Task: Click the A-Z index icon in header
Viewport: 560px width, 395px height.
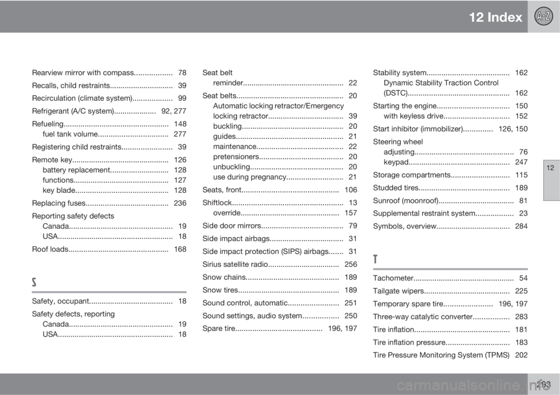Action: pyautogui.click(x=544, y=16)
